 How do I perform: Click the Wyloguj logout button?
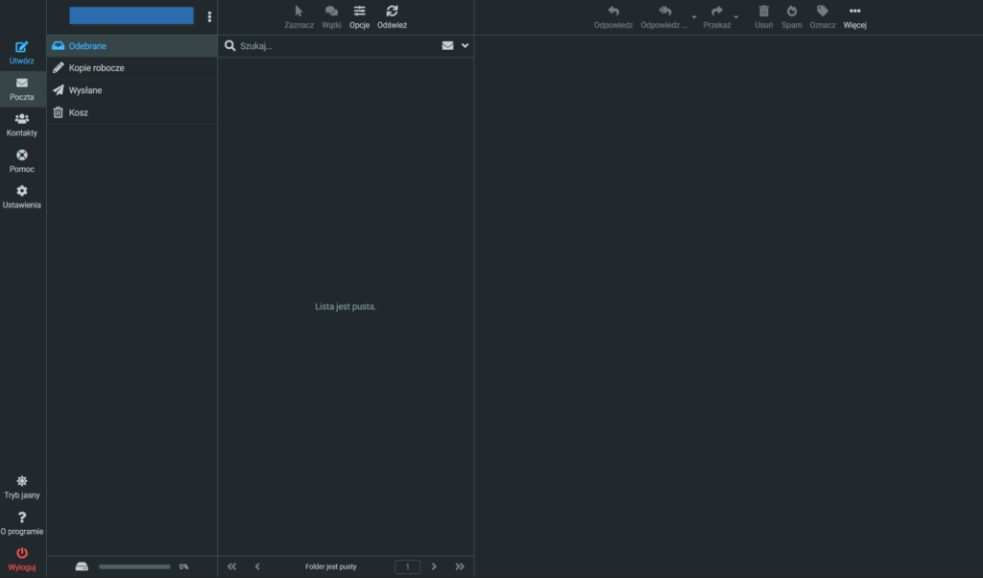(x=22, y=554)
